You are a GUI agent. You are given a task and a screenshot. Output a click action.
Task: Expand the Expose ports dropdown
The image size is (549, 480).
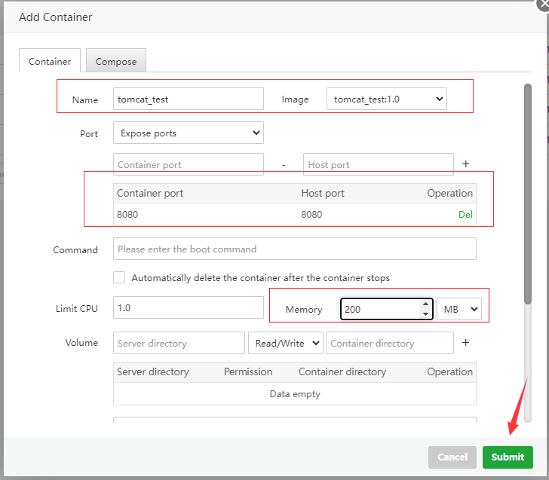click(x=188, y=133)
